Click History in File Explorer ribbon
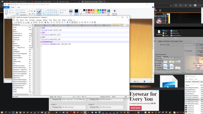Screen dimensions: 203x114 click(x=165, y=35)
